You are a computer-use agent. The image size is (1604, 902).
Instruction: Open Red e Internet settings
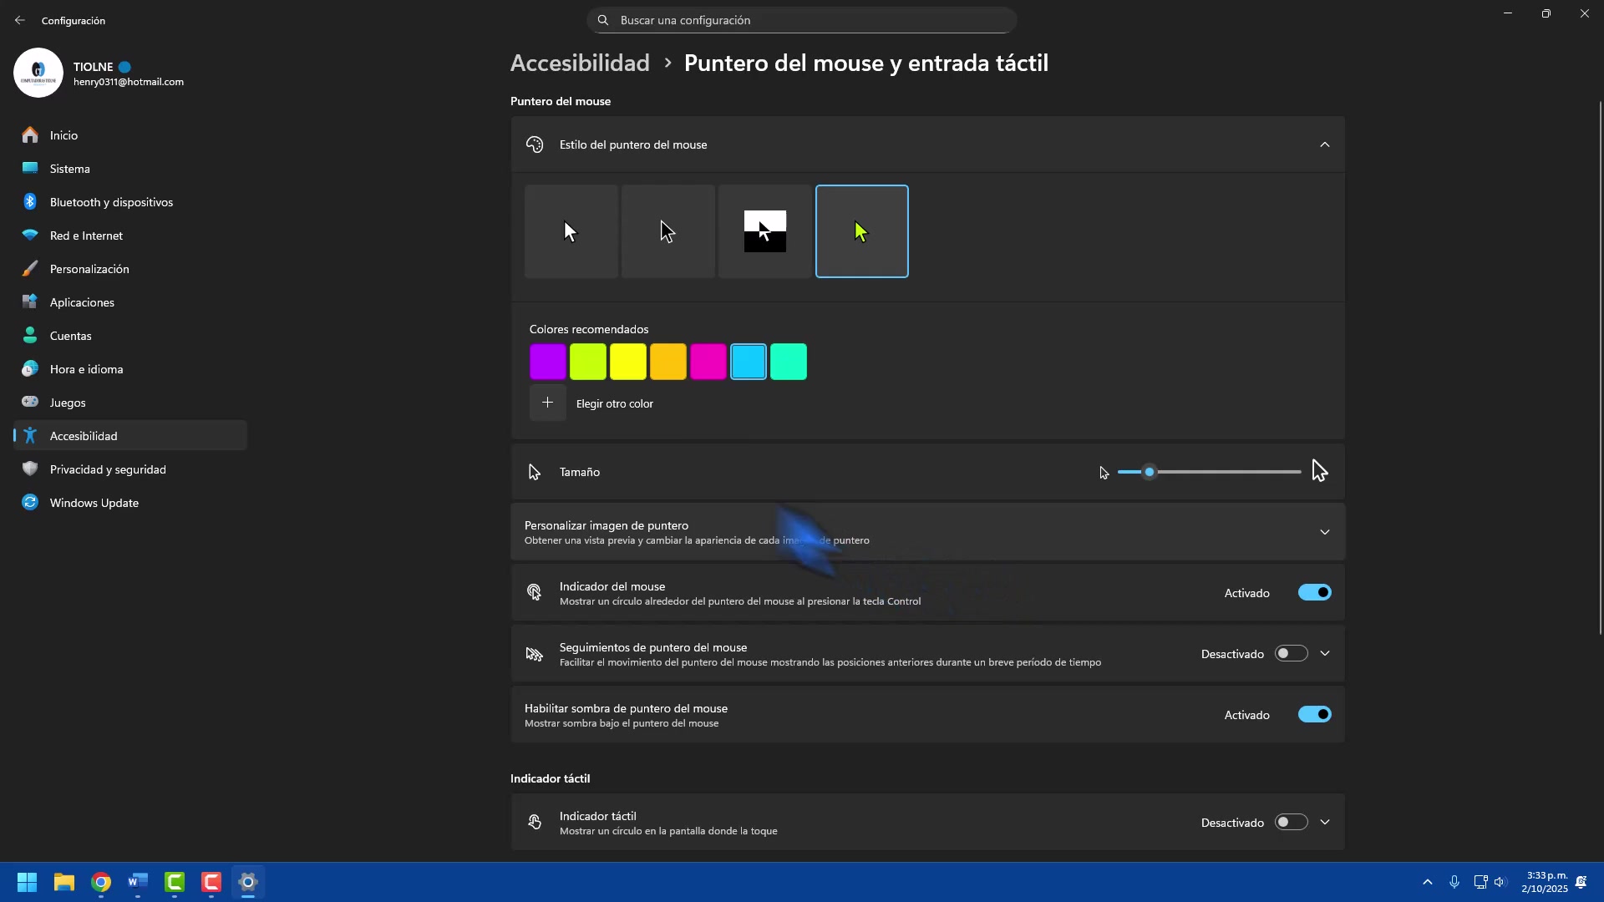point(130,236)
